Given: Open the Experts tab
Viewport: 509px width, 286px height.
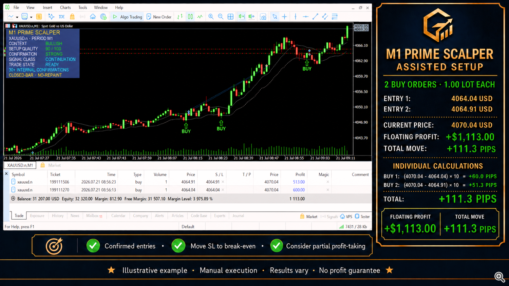Looking at the screenshot, I should [x=220, y=216].
